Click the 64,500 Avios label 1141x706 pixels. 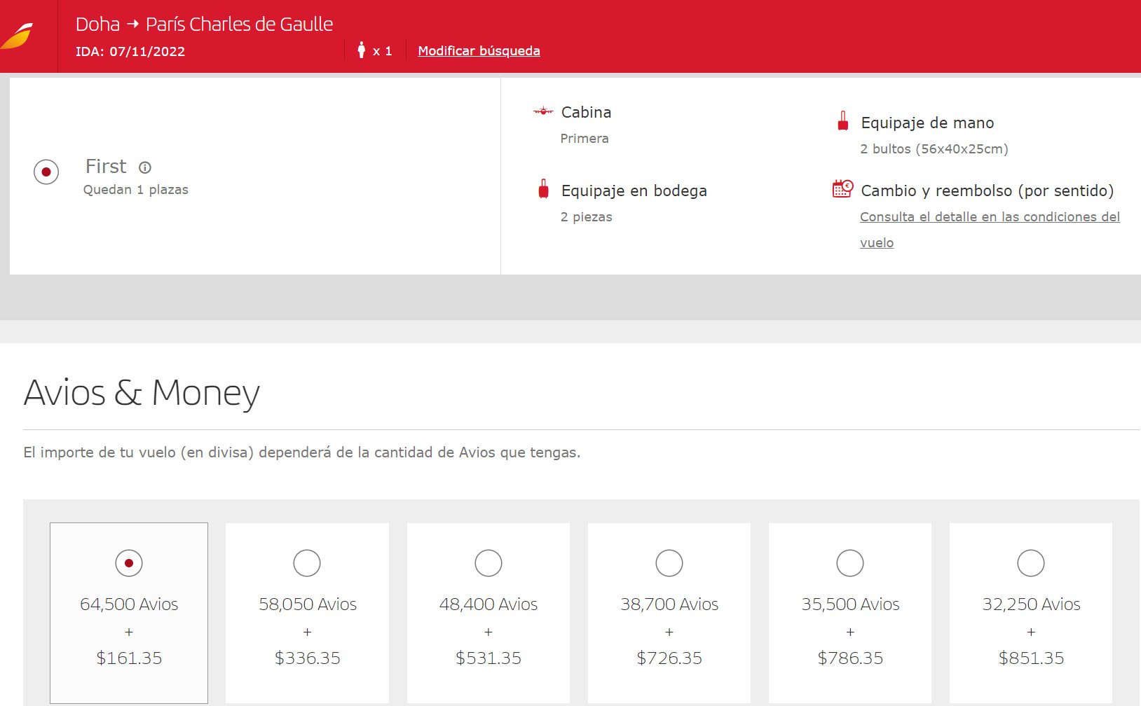(x=129, y=604)
